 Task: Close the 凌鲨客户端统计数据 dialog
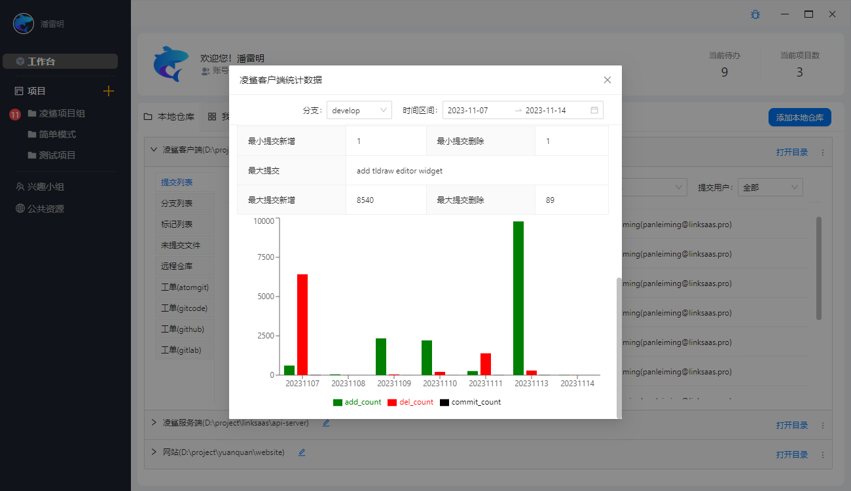click(607, 80)
